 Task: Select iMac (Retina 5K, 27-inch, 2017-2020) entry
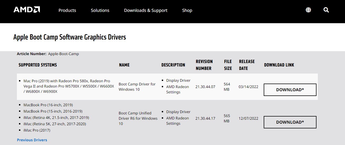tap(55, 124)
